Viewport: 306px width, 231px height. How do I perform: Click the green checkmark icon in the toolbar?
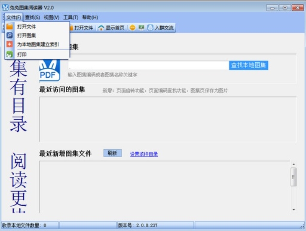pos(141,27)
